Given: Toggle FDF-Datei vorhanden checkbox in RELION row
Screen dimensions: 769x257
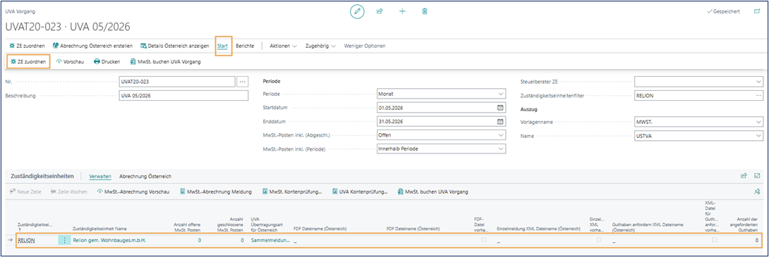Looking at the screenshot, I should click(x=484, y=240).
